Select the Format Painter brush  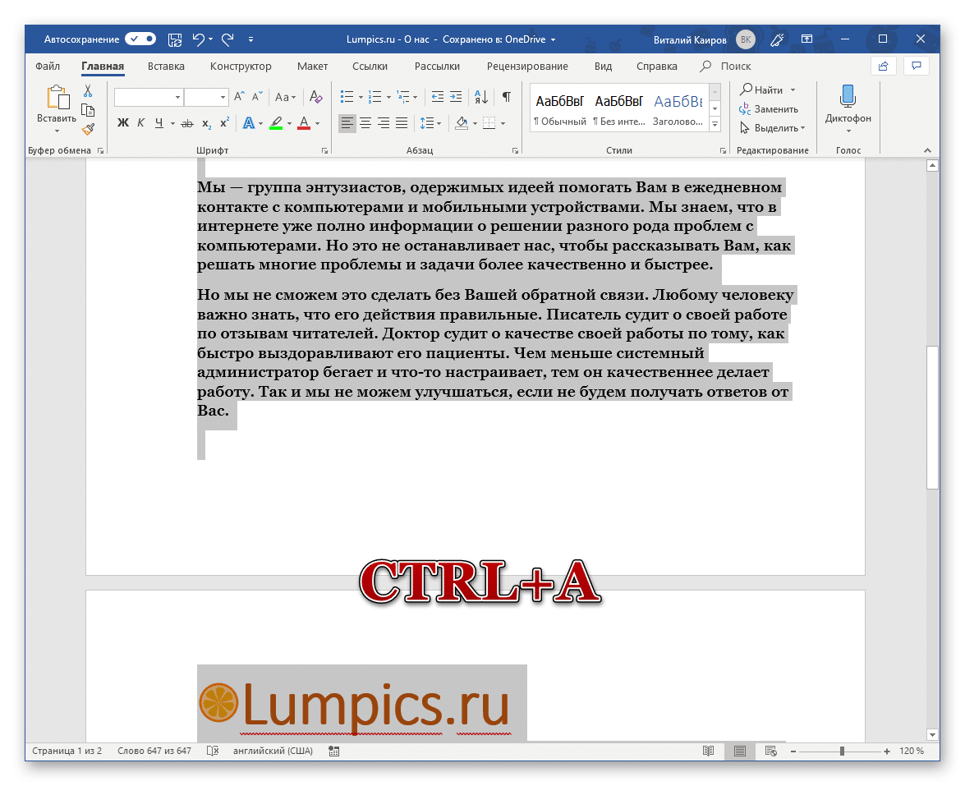88,129
